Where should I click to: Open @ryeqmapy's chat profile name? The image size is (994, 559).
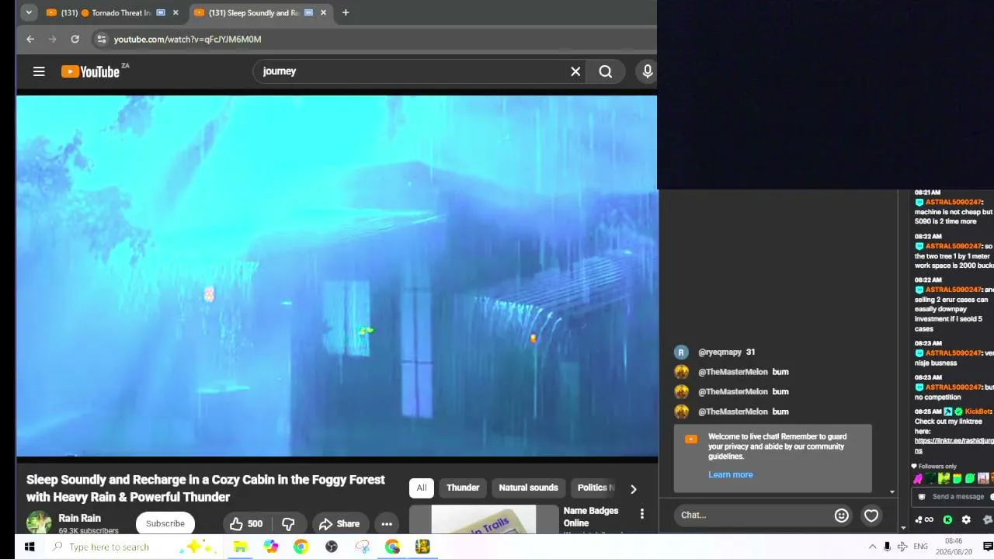tap(719, 352)
